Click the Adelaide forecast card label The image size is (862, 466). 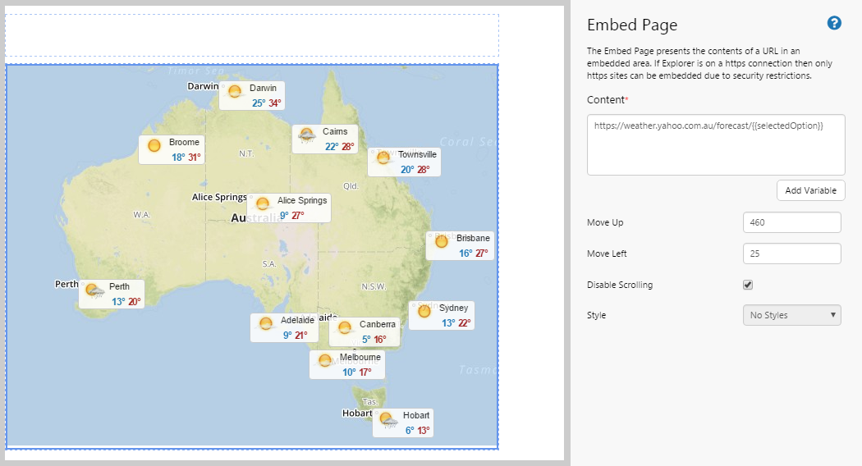click(x=297, y=320)
